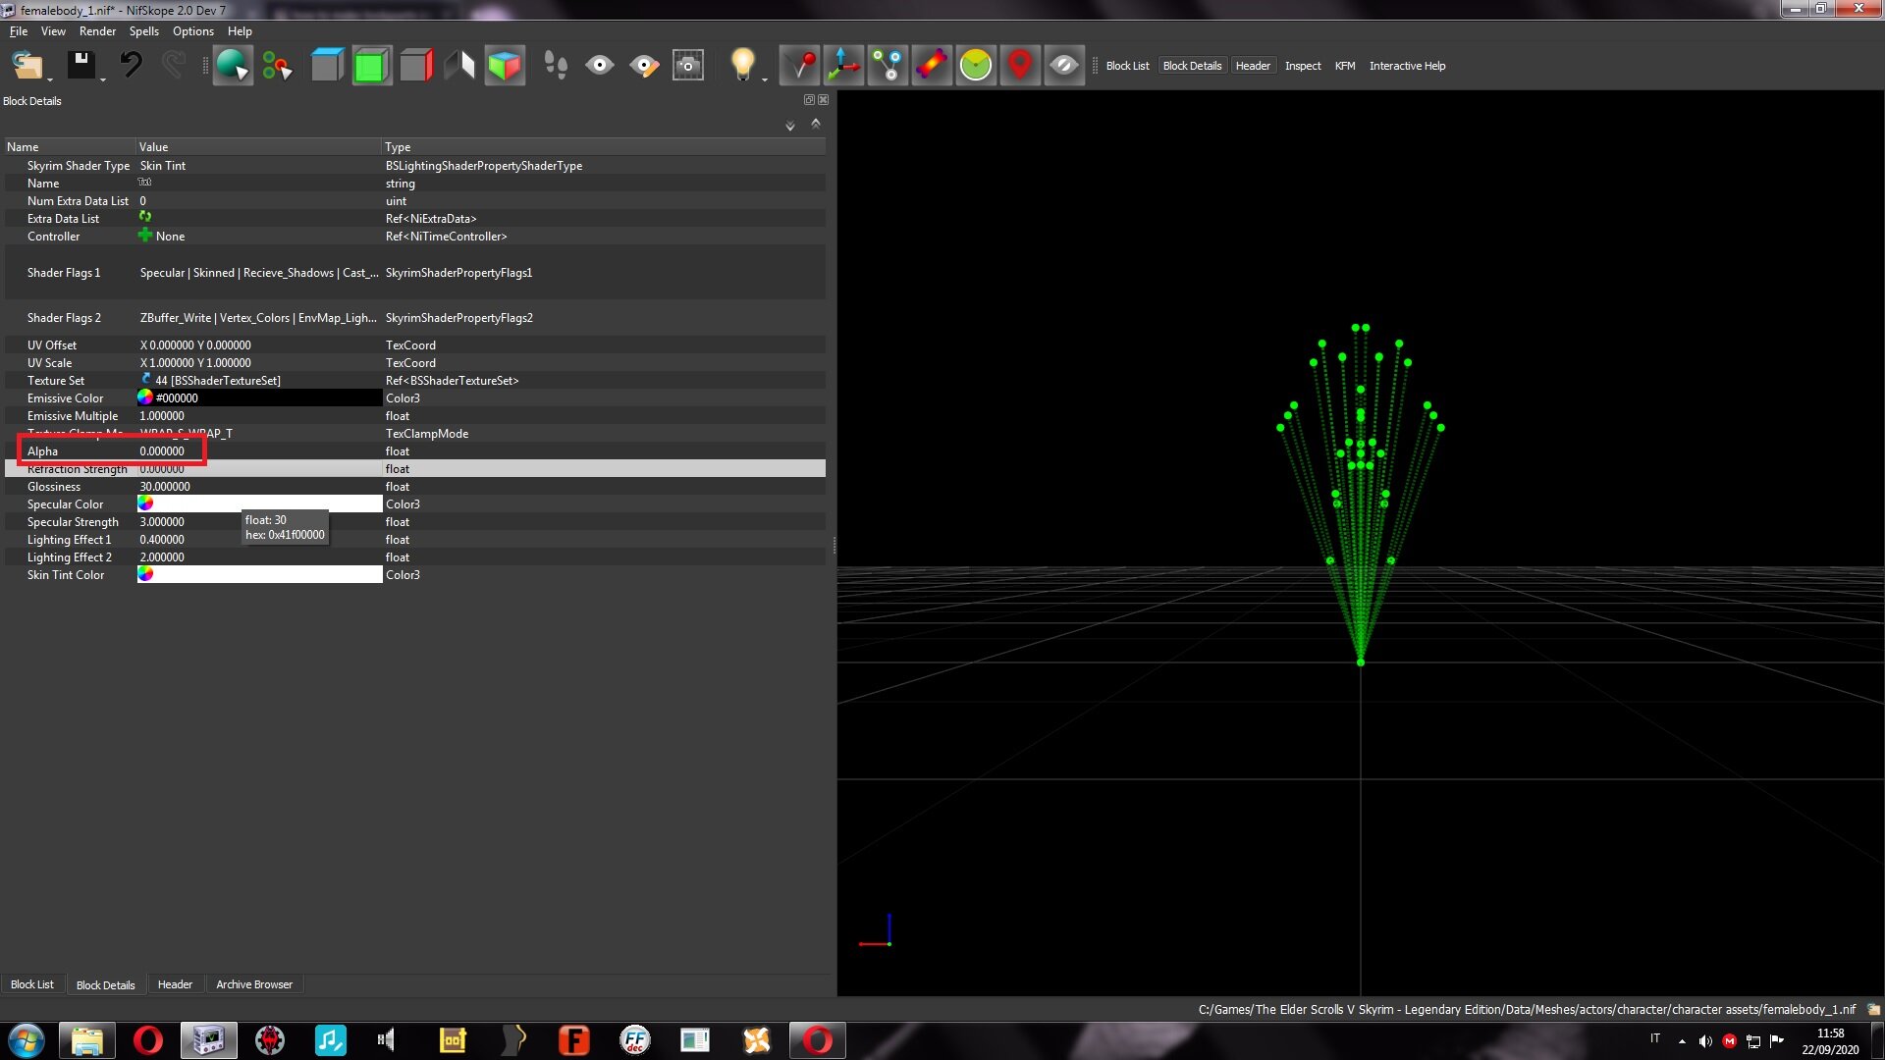The width and height of the screenshot is (1885, 1060).
Task: Click the Undo arrow icon
Action: point(131,66)
